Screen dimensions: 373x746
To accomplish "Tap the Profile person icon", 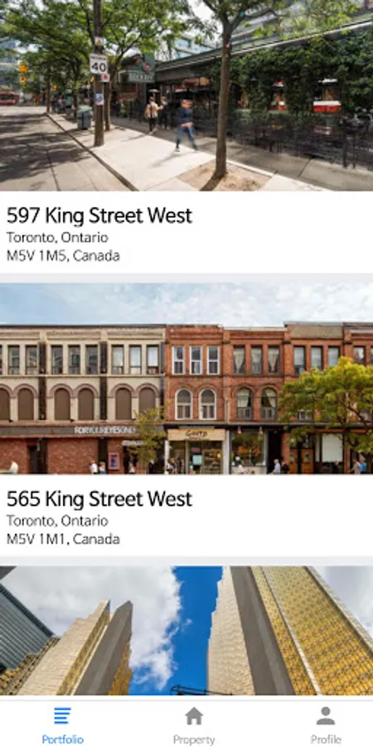I will click(x=326, y=715).
